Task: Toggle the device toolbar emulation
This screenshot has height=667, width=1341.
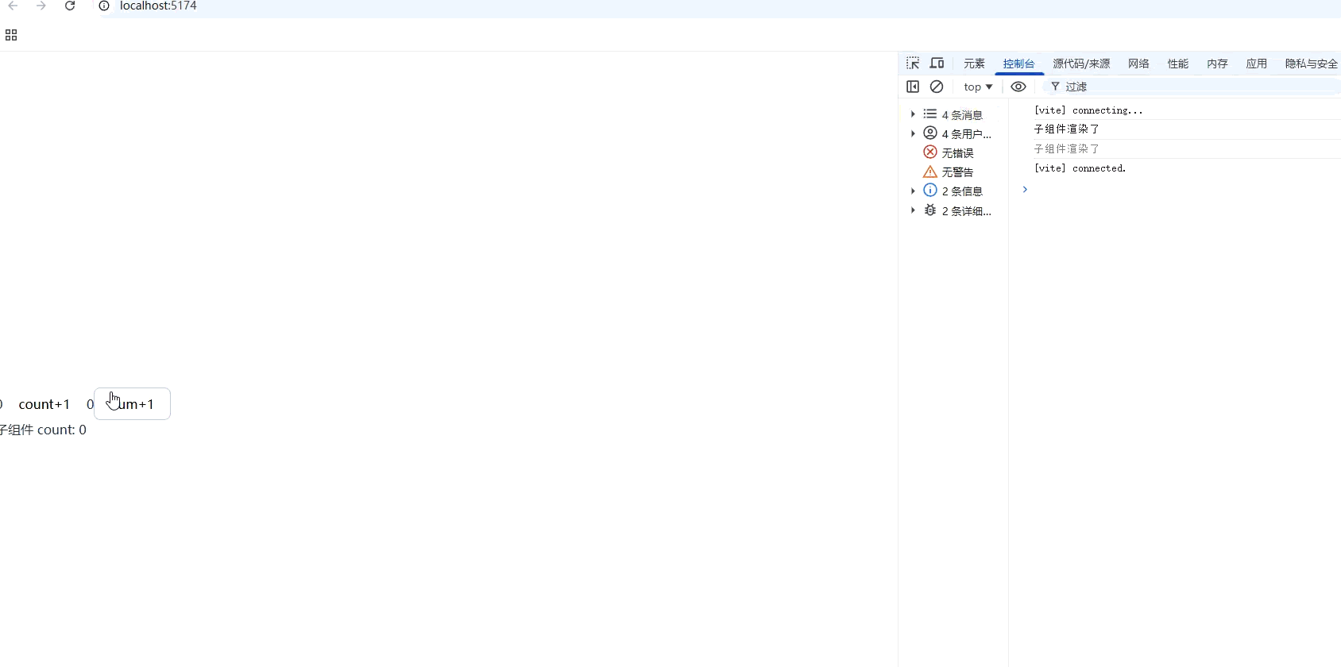Action: 937,63
